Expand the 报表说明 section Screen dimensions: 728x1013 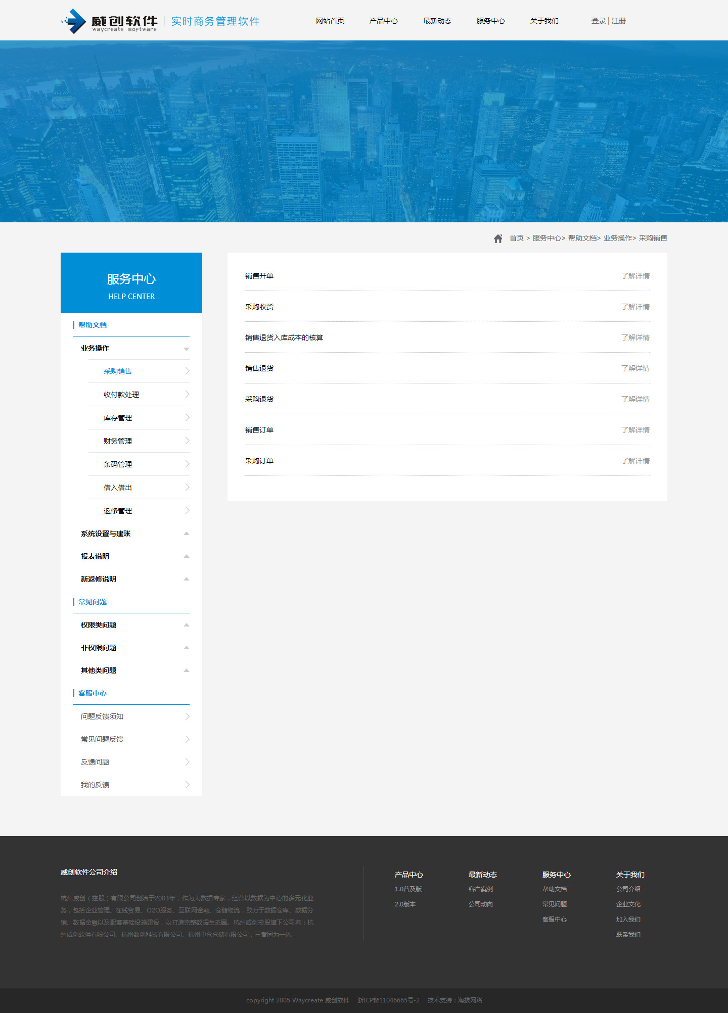point(187,556)
